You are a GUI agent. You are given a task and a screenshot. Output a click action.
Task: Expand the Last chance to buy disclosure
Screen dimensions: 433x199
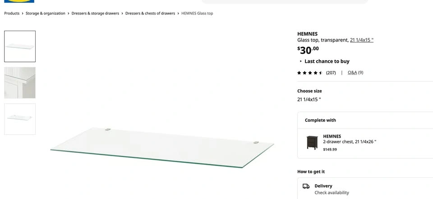click(x=324, y=61)
